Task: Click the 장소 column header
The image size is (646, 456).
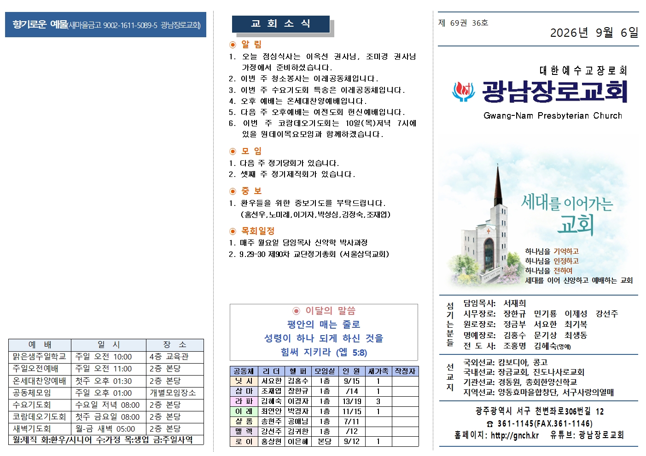Action: [x=175, y=345]
